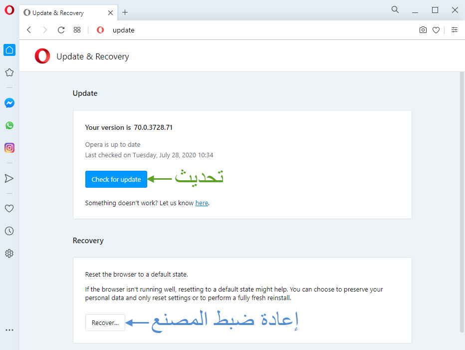
Task: Open History clock in sidebar
Action: [9, 231]
